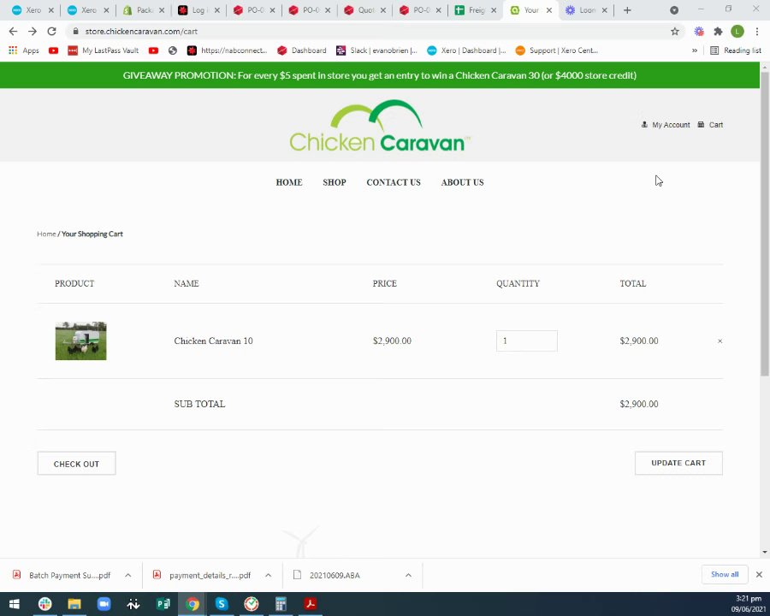
Task: Open the Reading list
Action: (x=736, y=50)
